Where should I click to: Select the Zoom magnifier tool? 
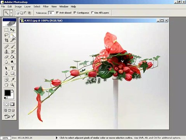(x=12, y=85)
